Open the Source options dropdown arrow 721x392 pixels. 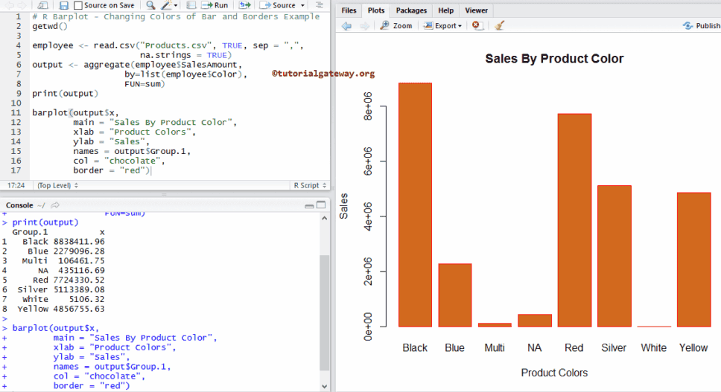tap(302, 5)
